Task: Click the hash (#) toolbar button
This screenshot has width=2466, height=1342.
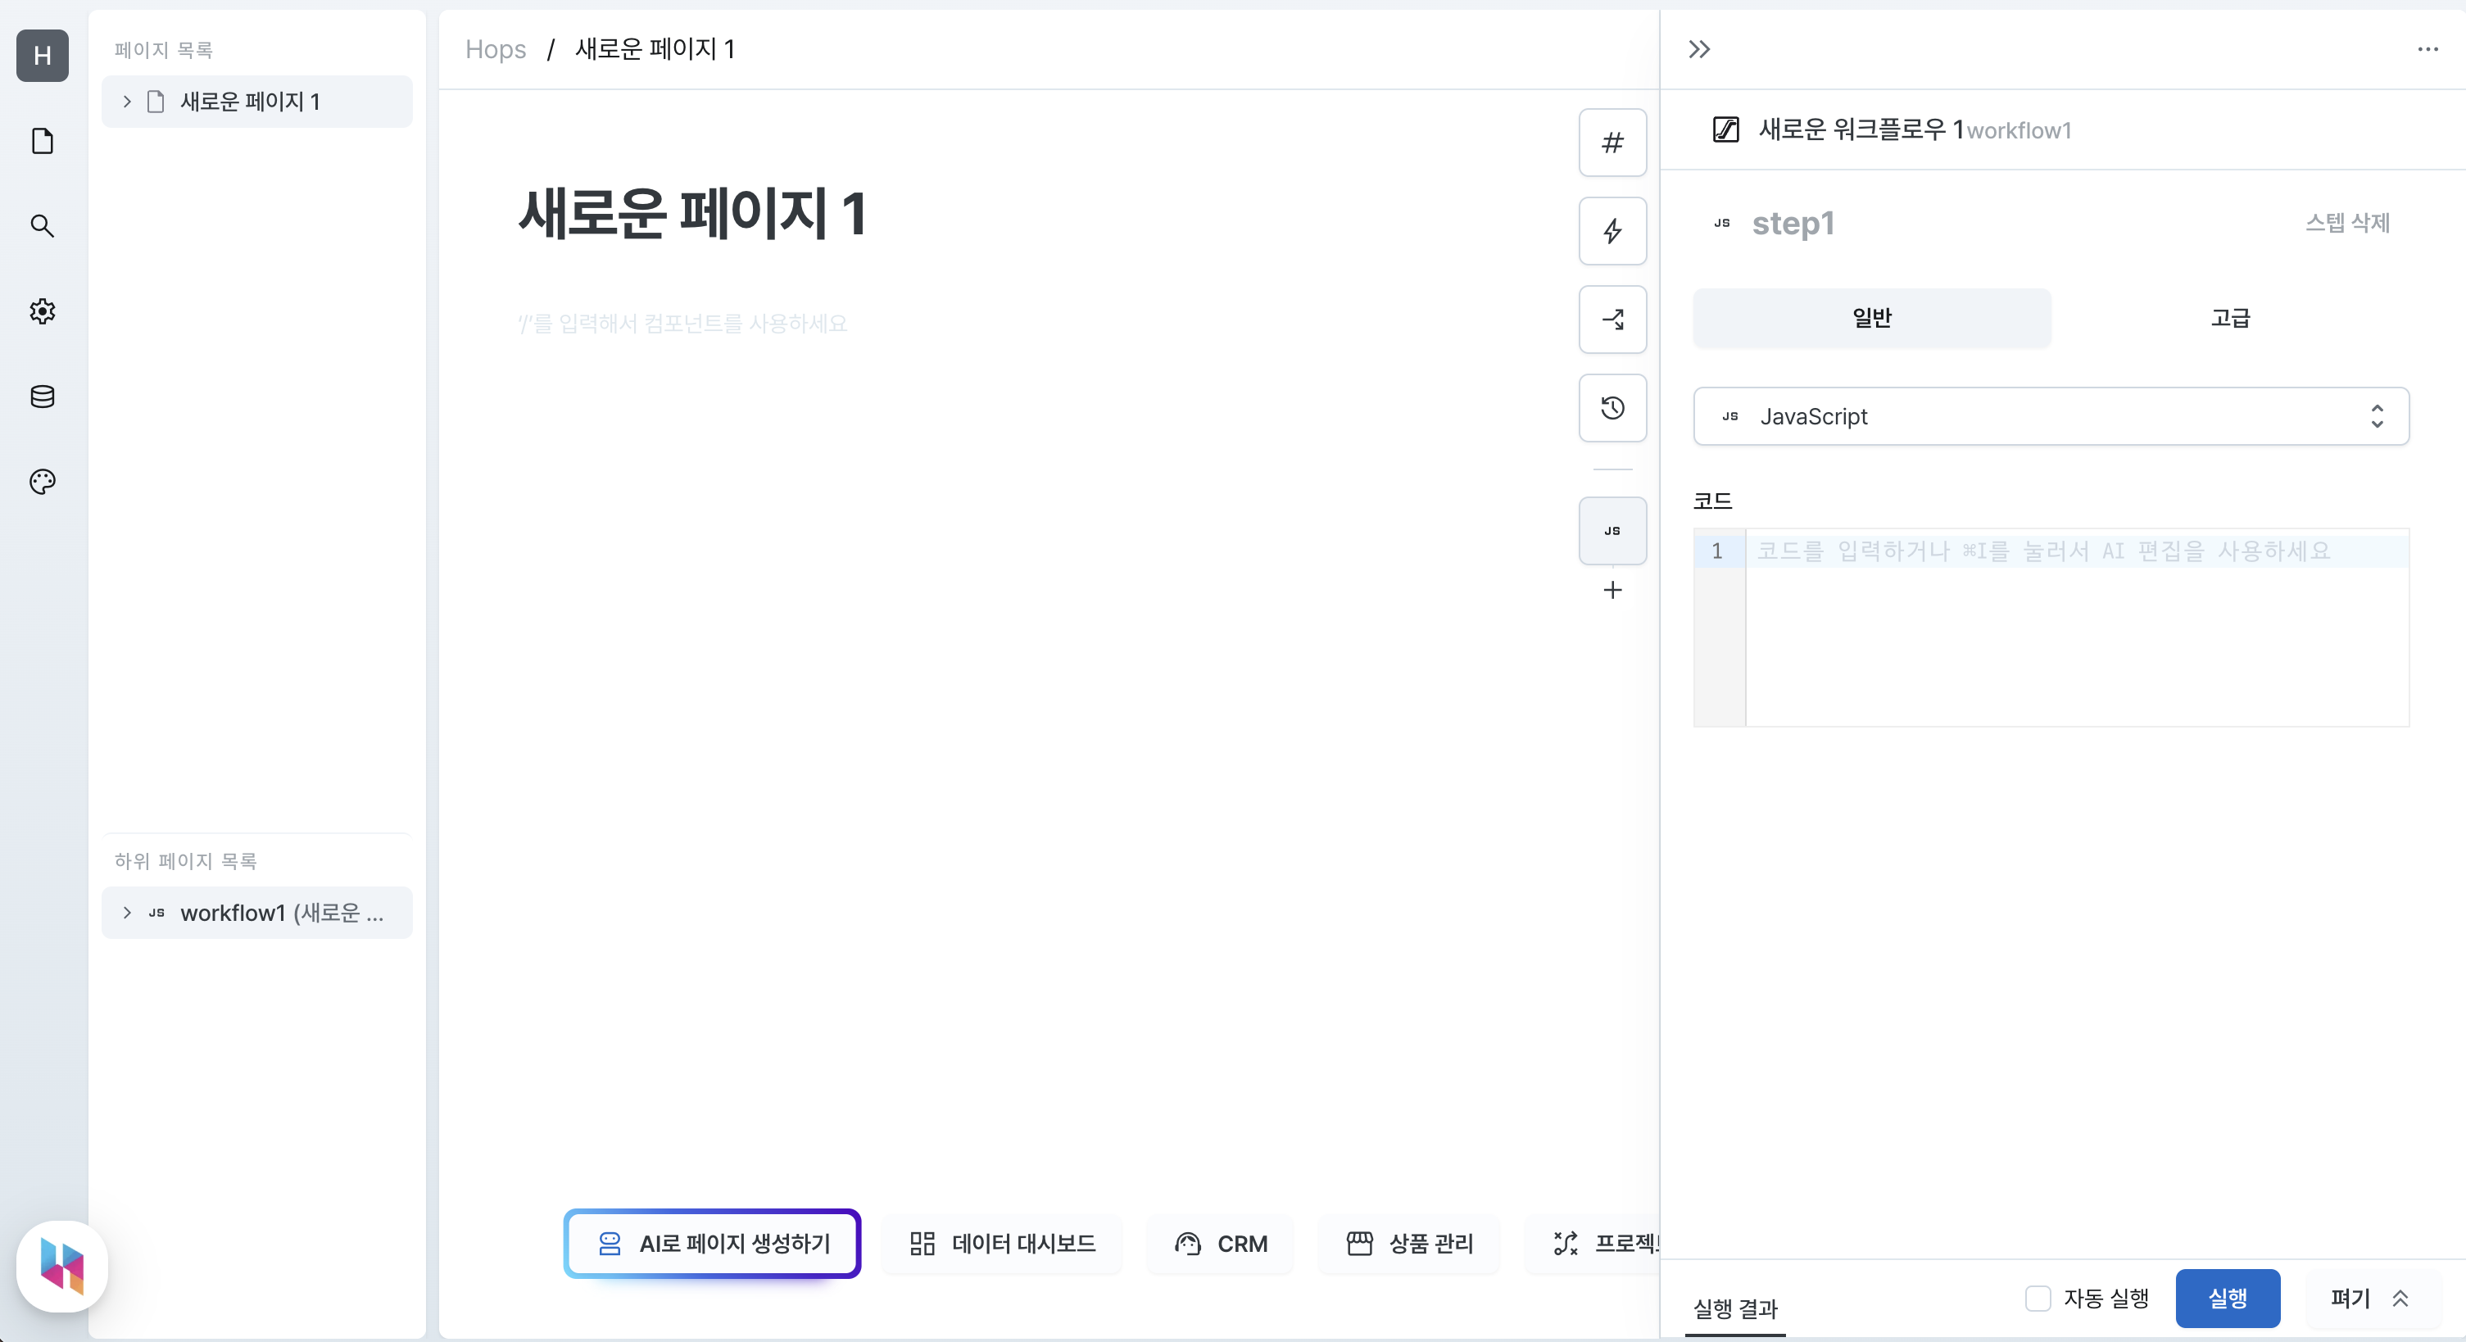Action: pos(1612,143)
